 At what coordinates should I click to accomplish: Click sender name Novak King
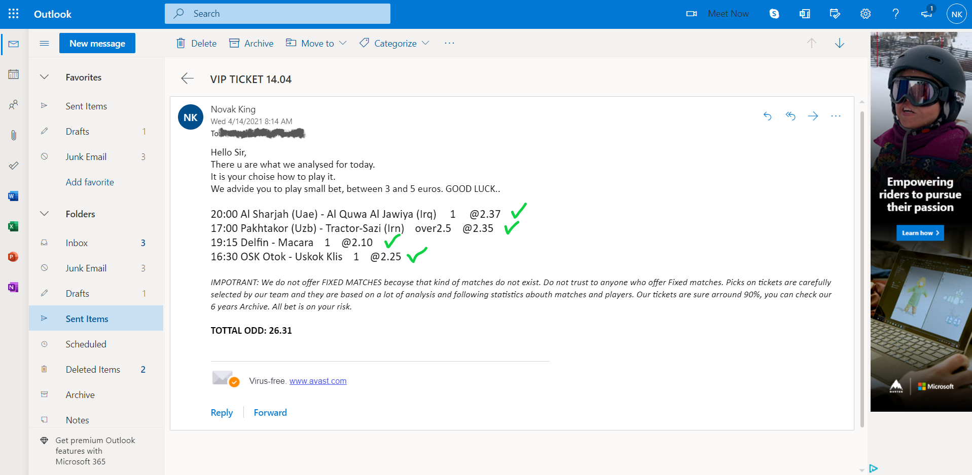tap(233, 109)
